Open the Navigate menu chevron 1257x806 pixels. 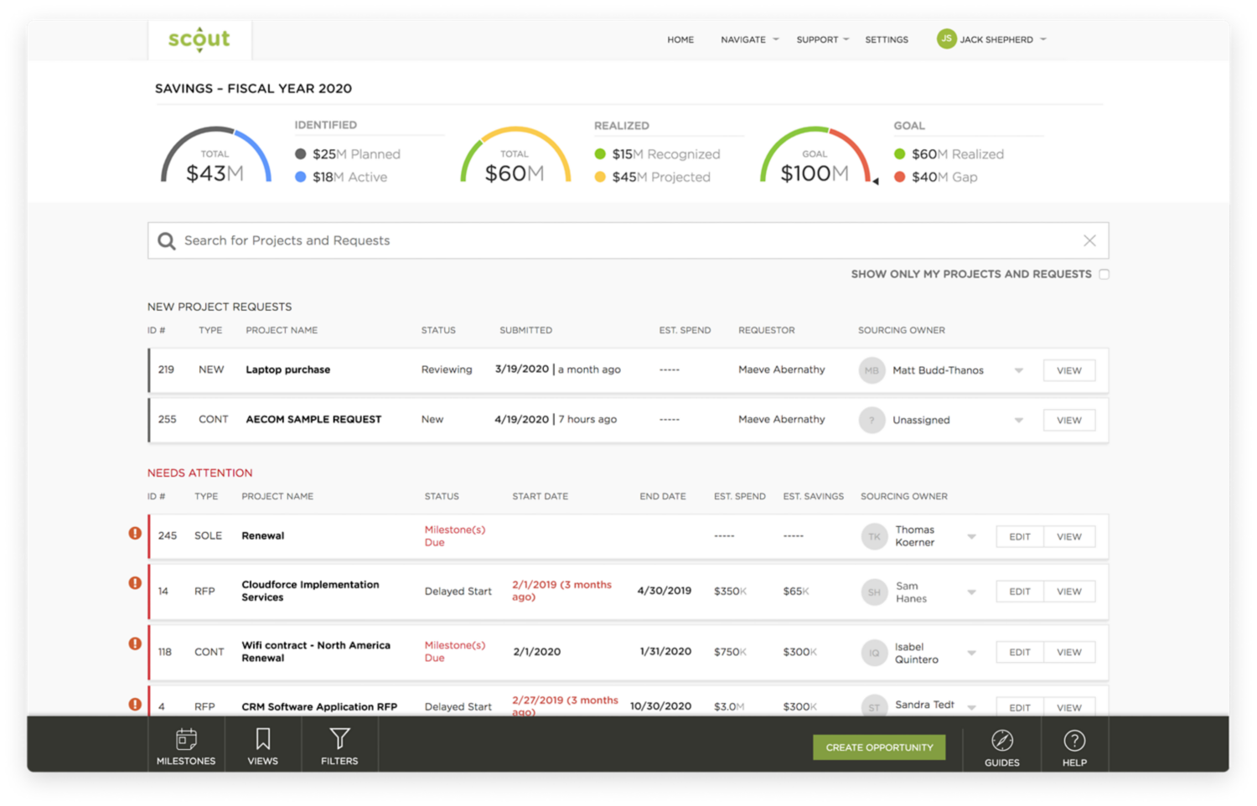tap(775, 39)
